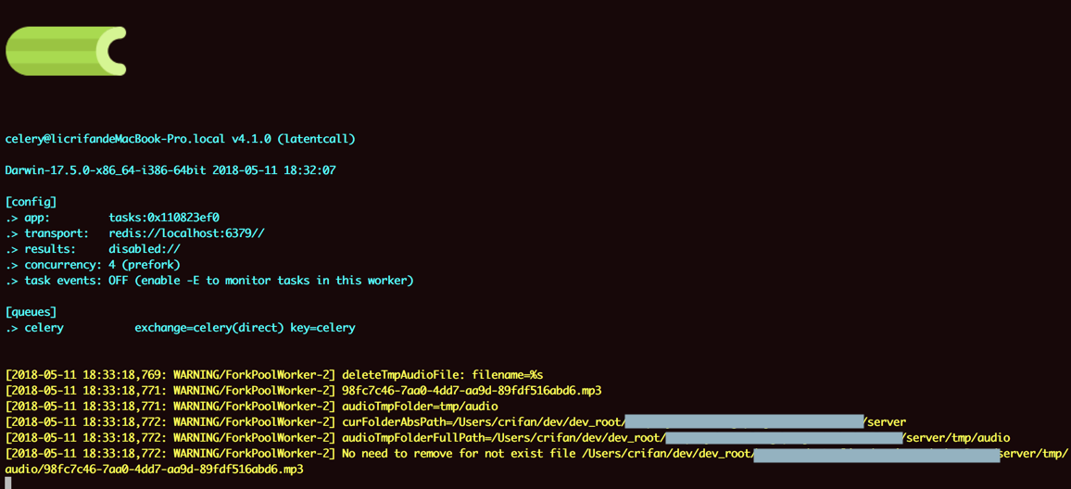Click the app tasks:0x110823ef0 line
Image resolution: width=1071 pixels, height=489 pixels.
tap(164, 218)
